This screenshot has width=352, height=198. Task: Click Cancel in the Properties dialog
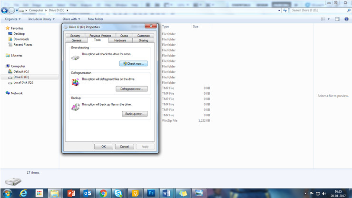click(x=124, y=147)
